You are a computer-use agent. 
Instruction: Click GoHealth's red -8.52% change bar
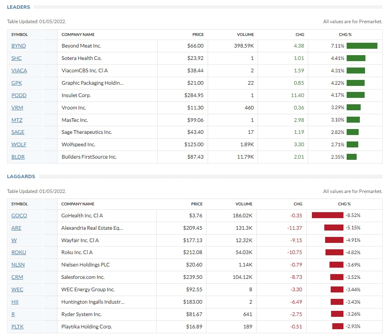pyautogui.click(x=327, y=215)
